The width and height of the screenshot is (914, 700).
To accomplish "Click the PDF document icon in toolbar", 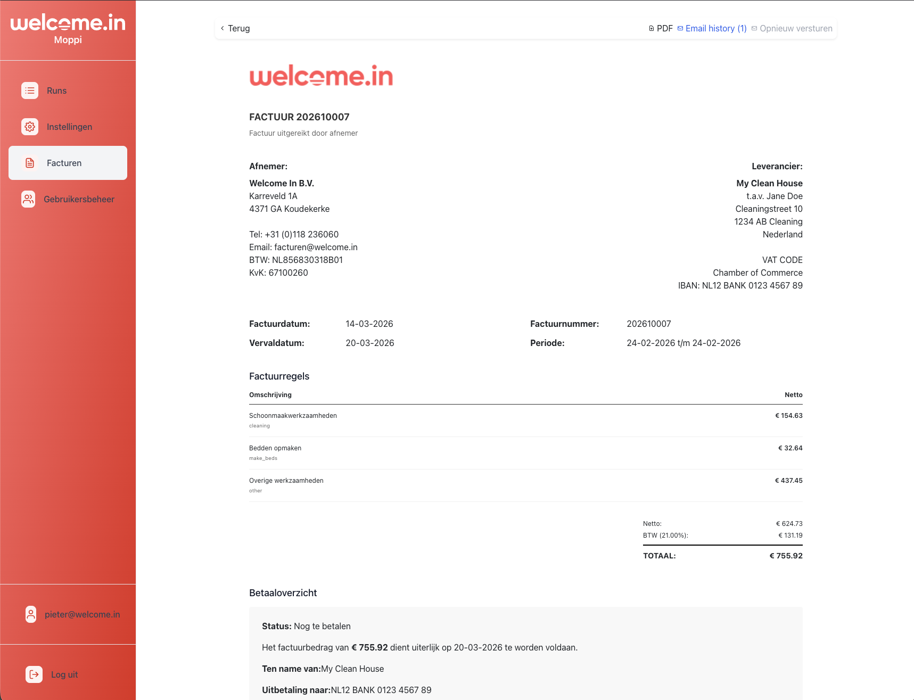I will pyautogui.click(x=651, y=28).
